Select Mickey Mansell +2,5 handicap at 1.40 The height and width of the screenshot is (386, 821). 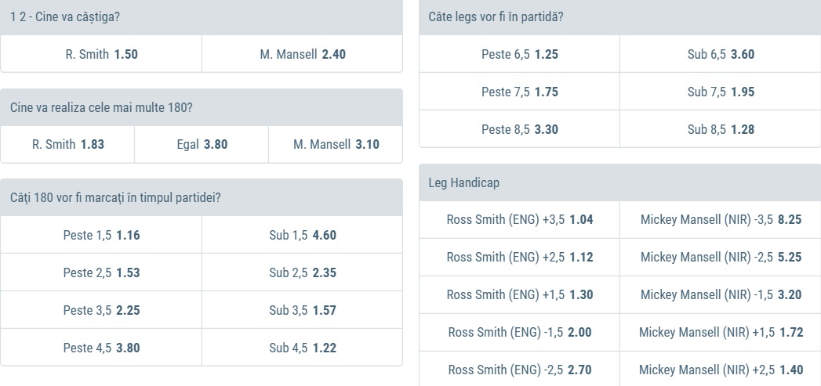tap(720, 370)
